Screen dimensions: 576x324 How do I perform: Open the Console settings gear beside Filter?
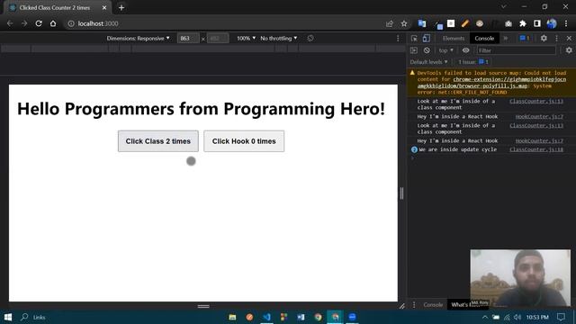(569, 50)
